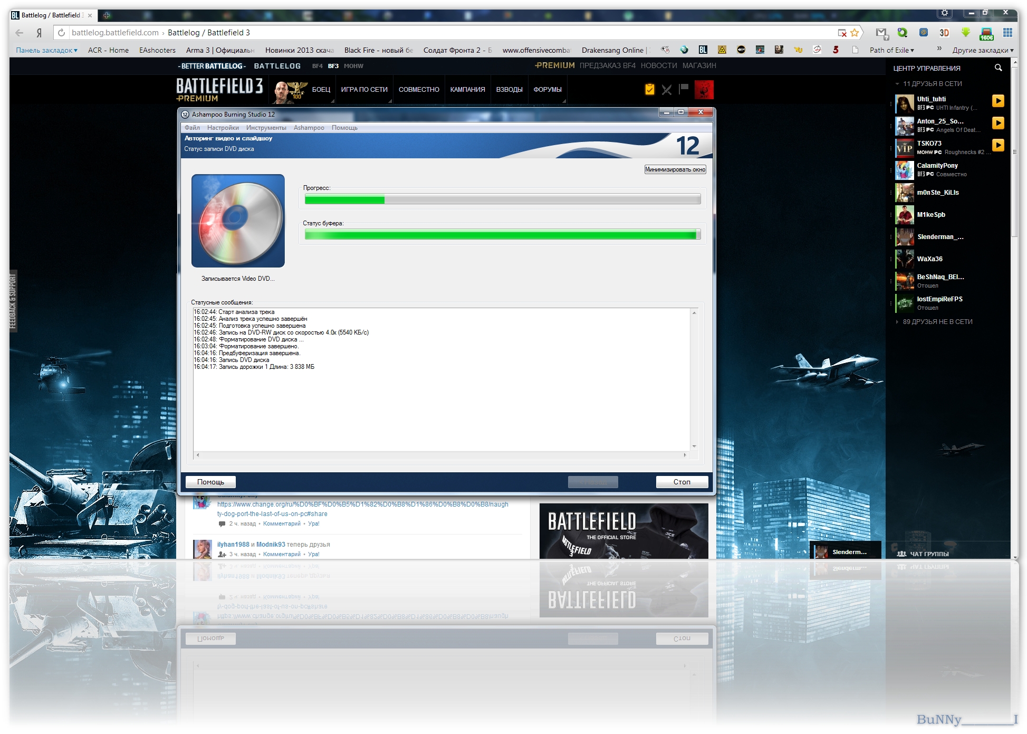Click the blocked popup icon in address bar
Viewport: 1027px width, 734px height.
[x=842, y=33]
